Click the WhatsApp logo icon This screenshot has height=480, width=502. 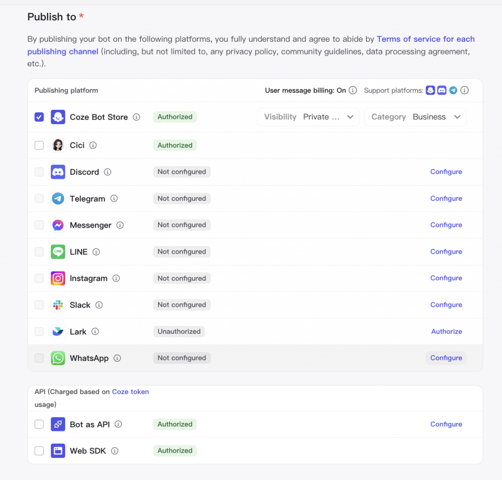pyautogui.click(x=58, y=358)
